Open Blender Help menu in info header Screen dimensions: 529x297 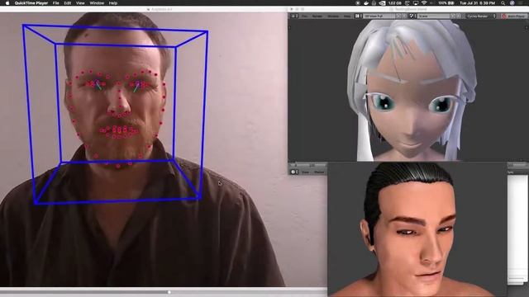pyautogui.click(x=347, y=16)
